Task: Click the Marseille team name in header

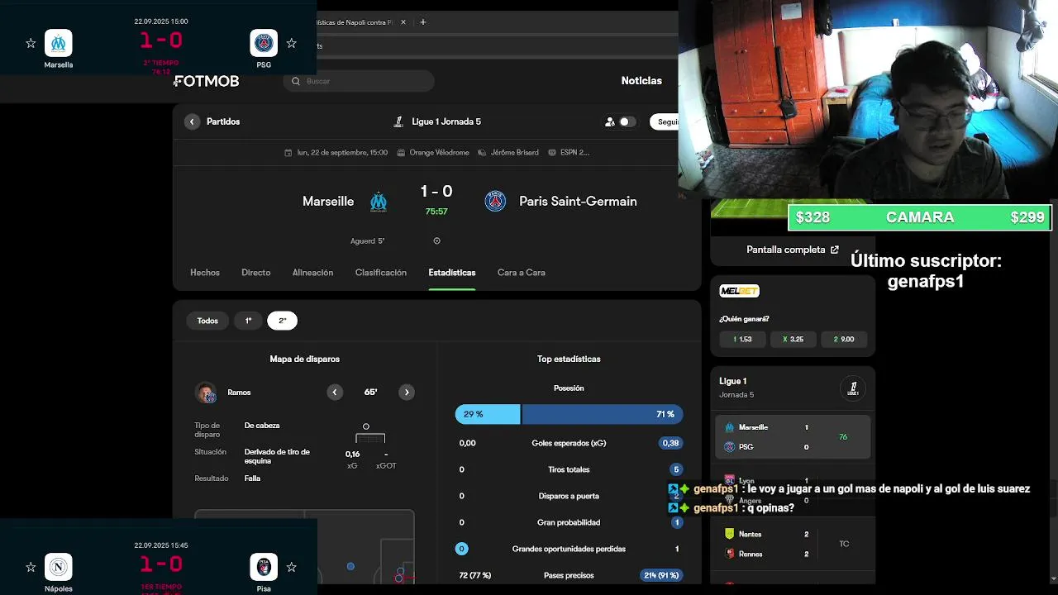Action: pyautogui.click(x=328, y=202)
